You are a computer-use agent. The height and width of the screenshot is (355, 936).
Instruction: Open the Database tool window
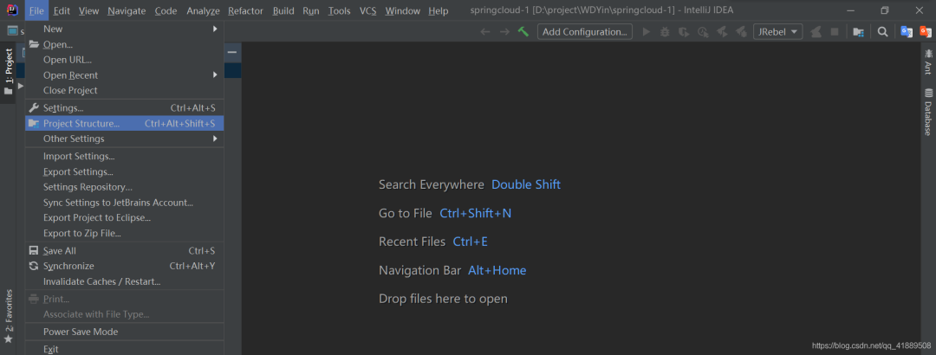[x=928, y=112]
